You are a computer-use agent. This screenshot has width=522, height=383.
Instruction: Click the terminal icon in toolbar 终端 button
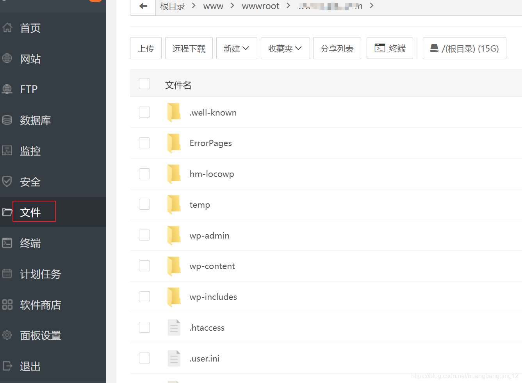point(380,48)
